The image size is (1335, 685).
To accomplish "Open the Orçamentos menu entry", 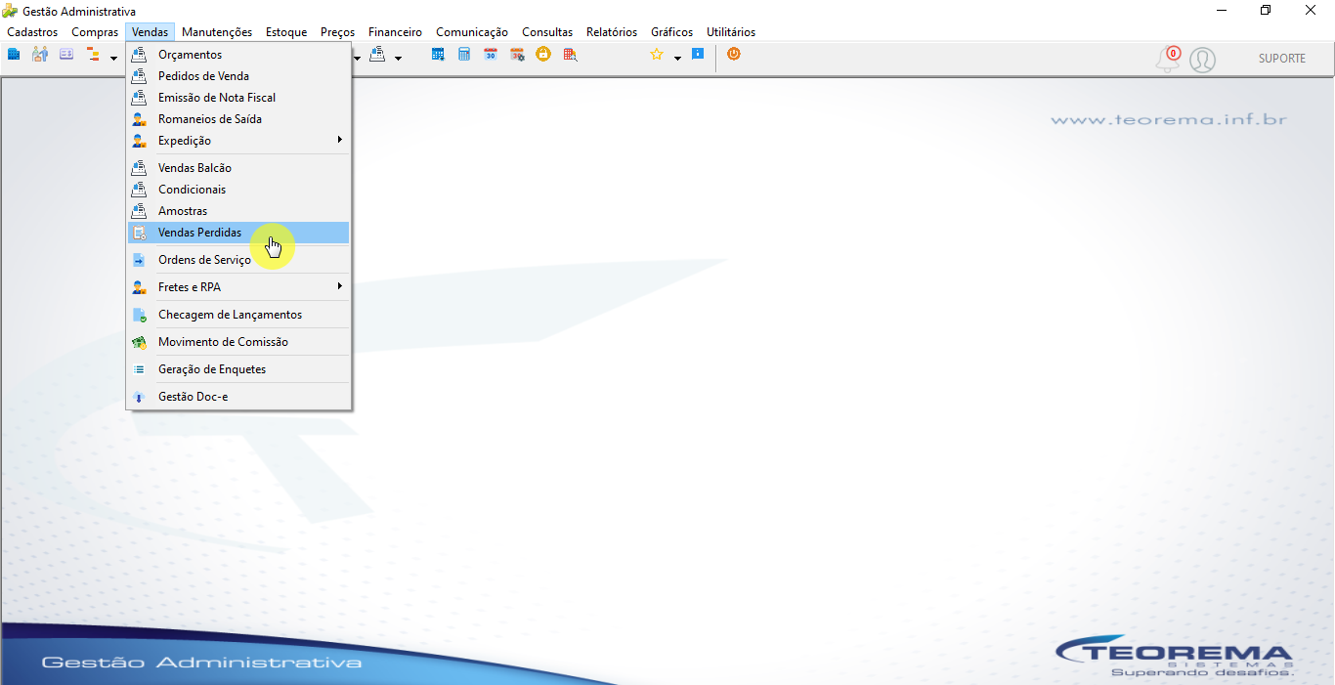I will pyautogui.click(x=238, y=55).
